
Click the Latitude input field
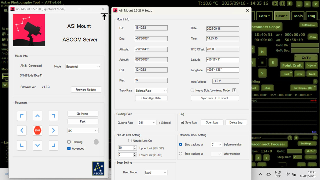click(x=223, y=60)
